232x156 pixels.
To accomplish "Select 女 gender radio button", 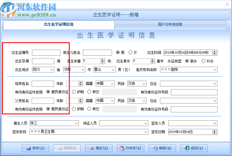I will [x=130, y=52].
